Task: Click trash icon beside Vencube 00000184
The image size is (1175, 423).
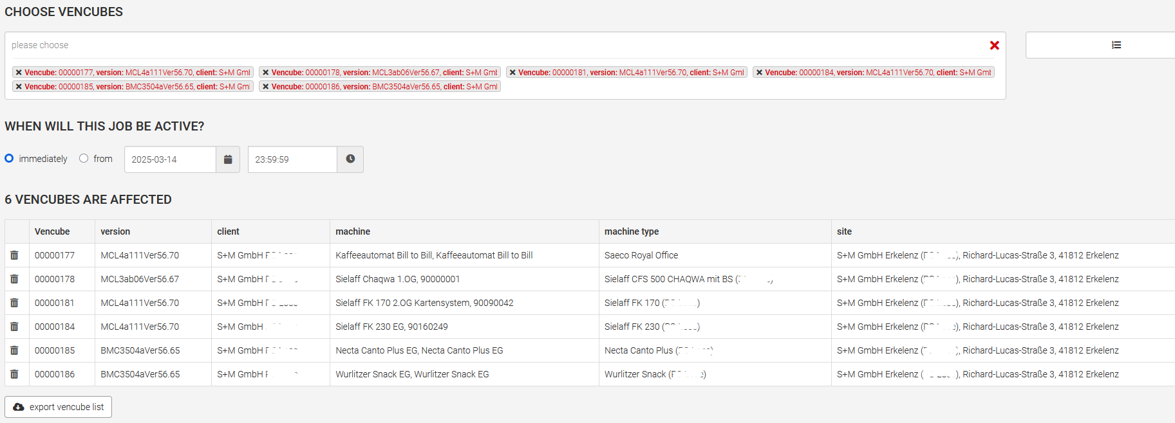Action: point(14,327)
